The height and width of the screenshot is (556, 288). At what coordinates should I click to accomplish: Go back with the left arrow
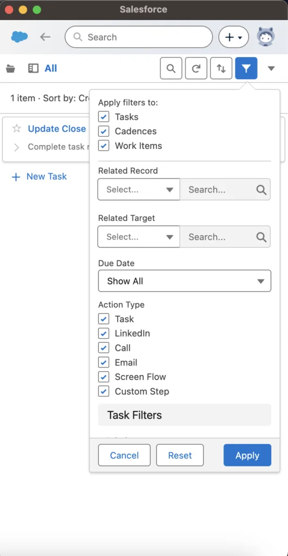45,37
